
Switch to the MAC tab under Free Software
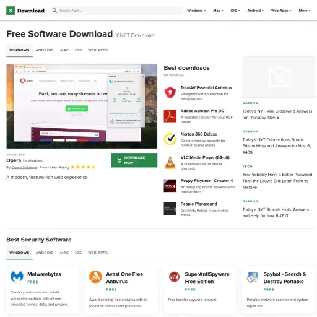pyautogui.click(x=64, y=50)
